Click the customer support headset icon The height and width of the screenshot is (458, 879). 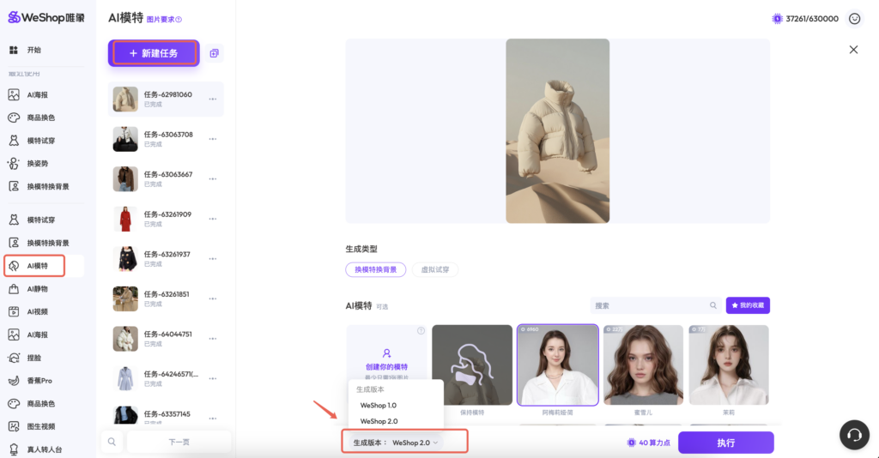854,434
